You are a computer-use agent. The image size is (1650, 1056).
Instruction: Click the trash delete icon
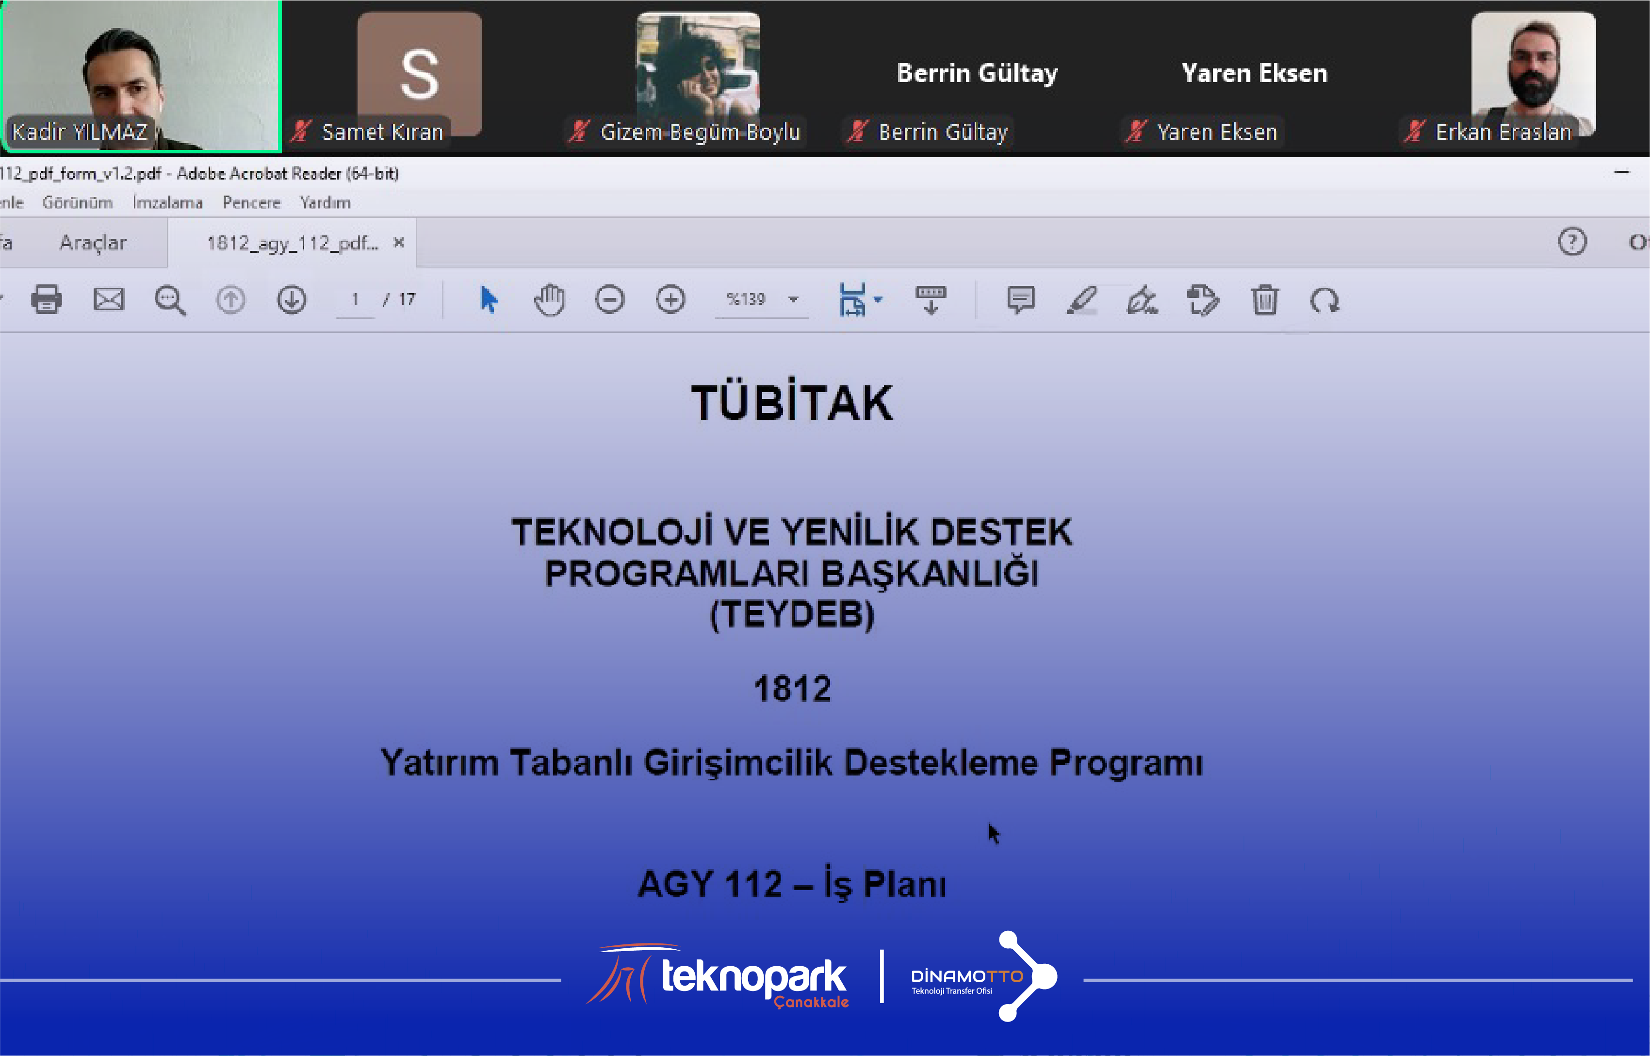(1265, 299)
